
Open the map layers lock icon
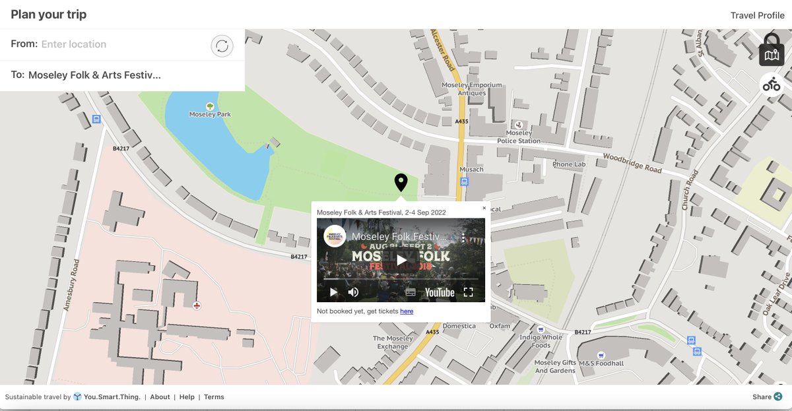click(771, 50)
